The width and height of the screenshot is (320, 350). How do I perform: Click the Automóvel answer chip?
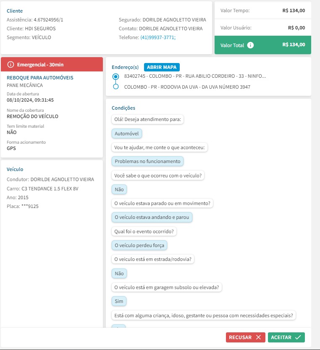(127, 133)
